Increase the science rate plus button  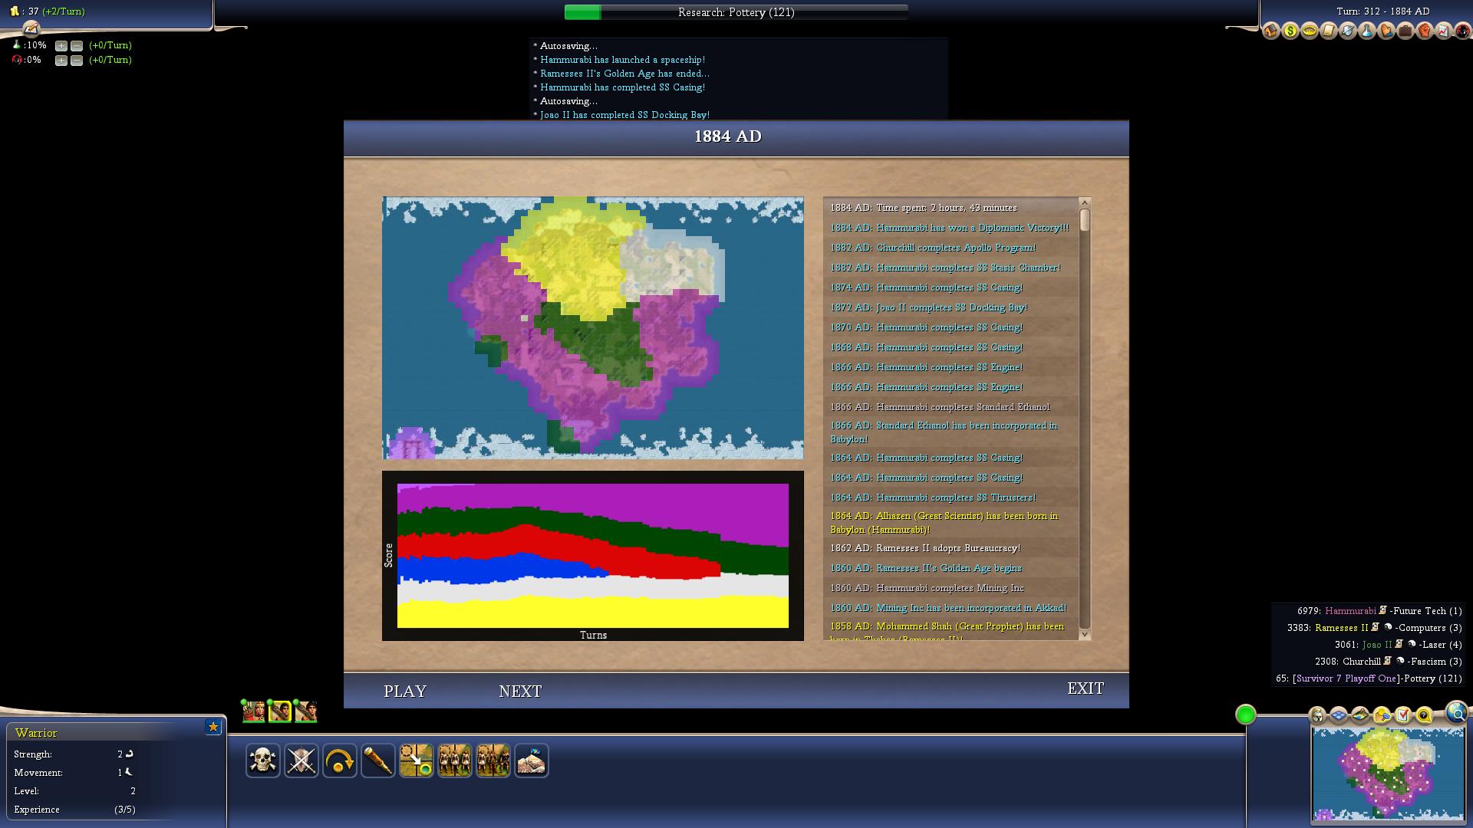tap(61, 46)
